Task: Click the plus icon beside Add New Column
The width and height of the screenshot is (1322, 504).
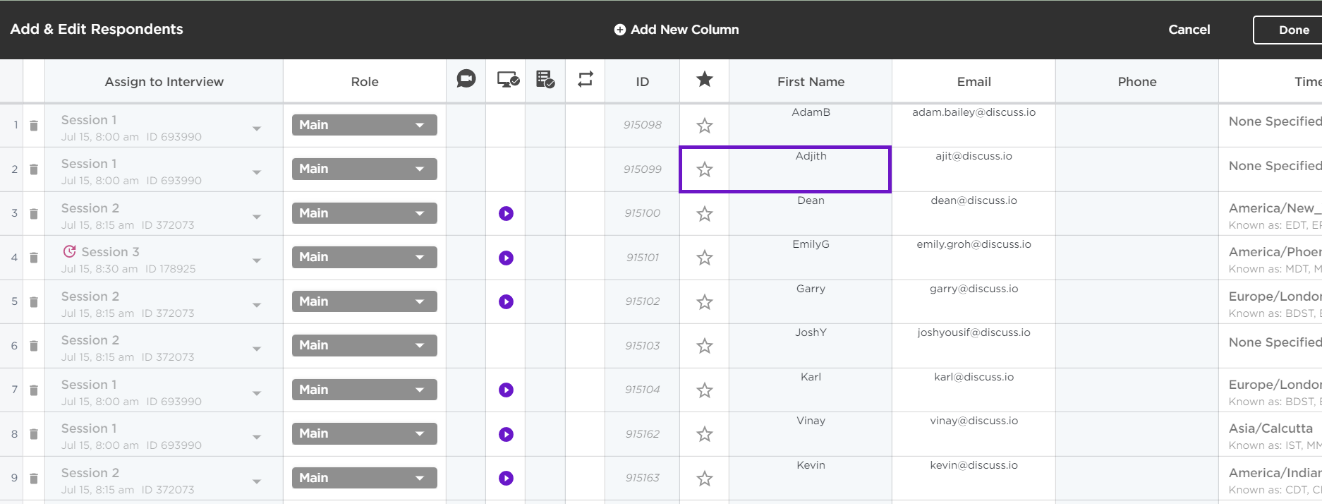Action: [619, 30]
